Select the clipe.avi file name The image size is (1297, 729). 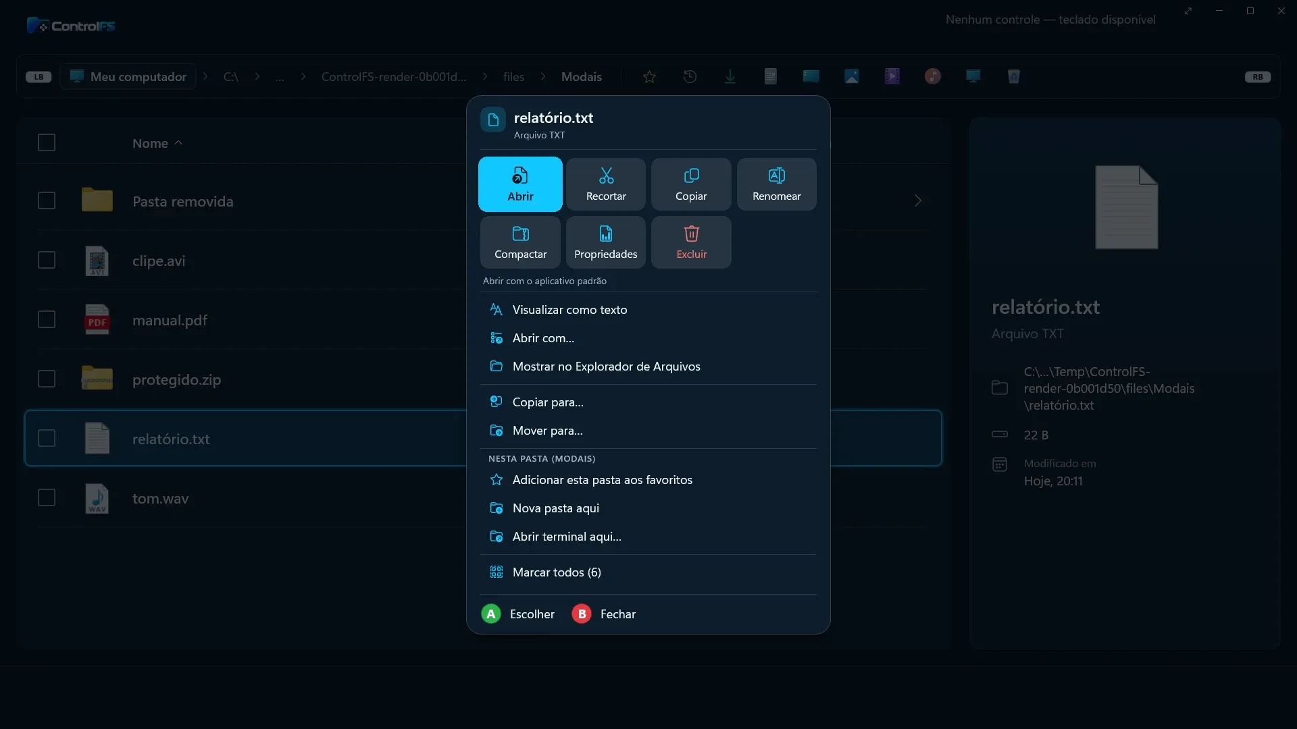[159, 261]
